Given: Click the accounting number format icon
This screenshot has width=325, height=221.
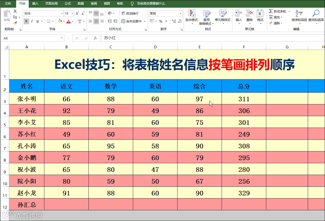Looking at the screenshot, I should [x=152, y=21].
